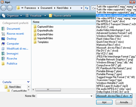Click the Desktop sidebar icon

pyautogui.click(x=3, y=39)
